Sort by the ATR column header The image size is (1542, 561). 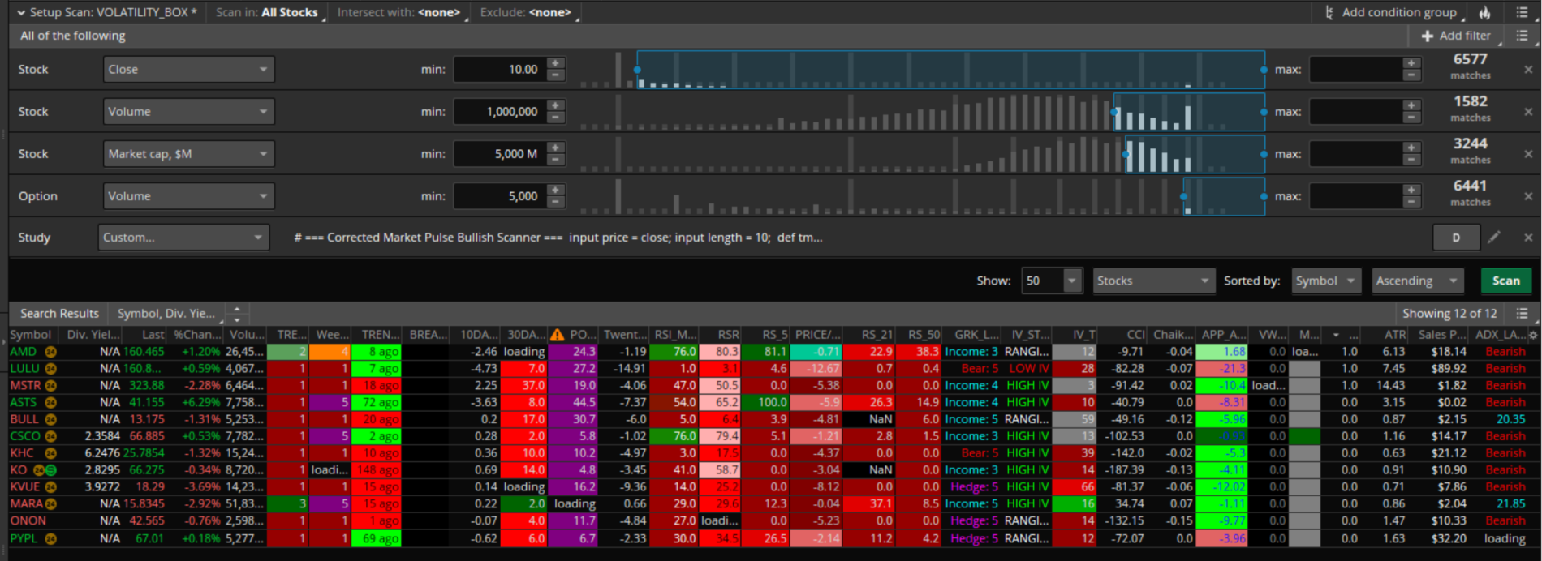[1385, 335]
